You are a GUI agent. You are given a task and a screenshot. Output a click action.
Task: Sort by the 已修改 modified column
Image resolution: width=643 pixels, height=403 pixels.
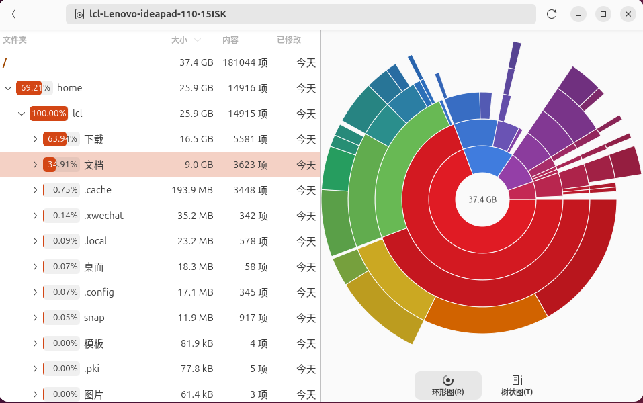coord(289,40)
